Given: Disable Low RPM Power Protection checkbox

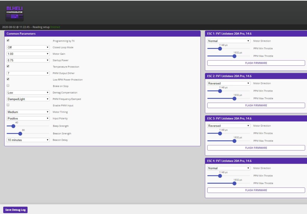Looking at the screenshot, I should [8, 79].
